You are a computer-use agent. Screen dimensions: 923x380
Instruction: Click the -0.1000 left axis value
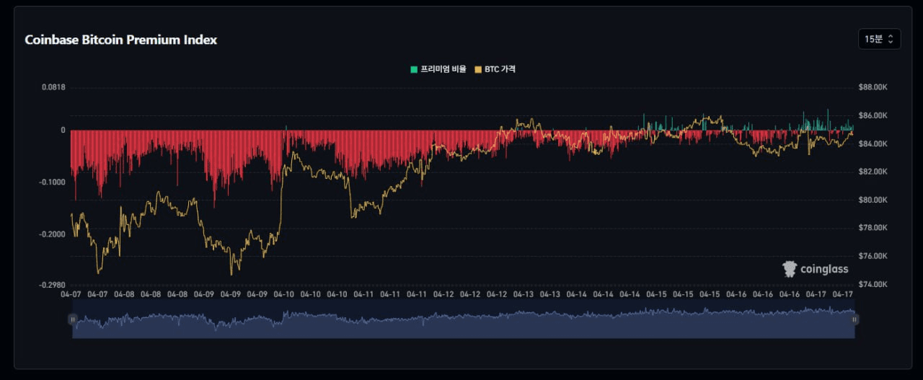click(53, 182)
